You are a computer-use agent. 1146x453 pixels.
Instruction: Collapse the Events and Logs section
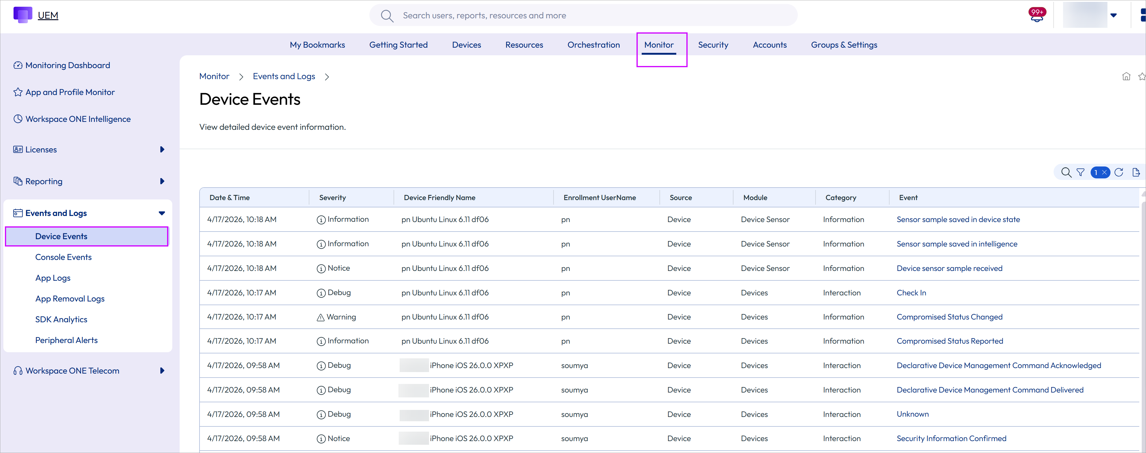(x=162, y=213)
